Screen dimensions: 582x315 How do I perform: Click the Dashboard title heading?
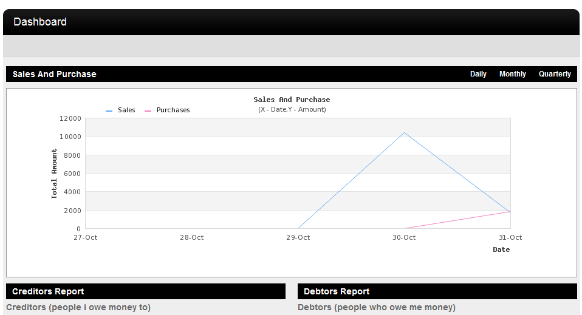pos(40,22)
